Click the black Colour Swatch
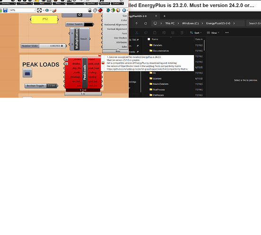261x235 pixels. pyautogui.click(x=88, y=24)
